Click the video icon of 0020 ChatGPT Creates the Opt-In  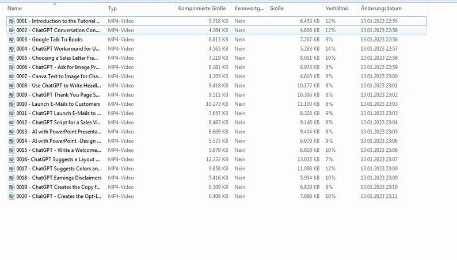pos(11,196)
